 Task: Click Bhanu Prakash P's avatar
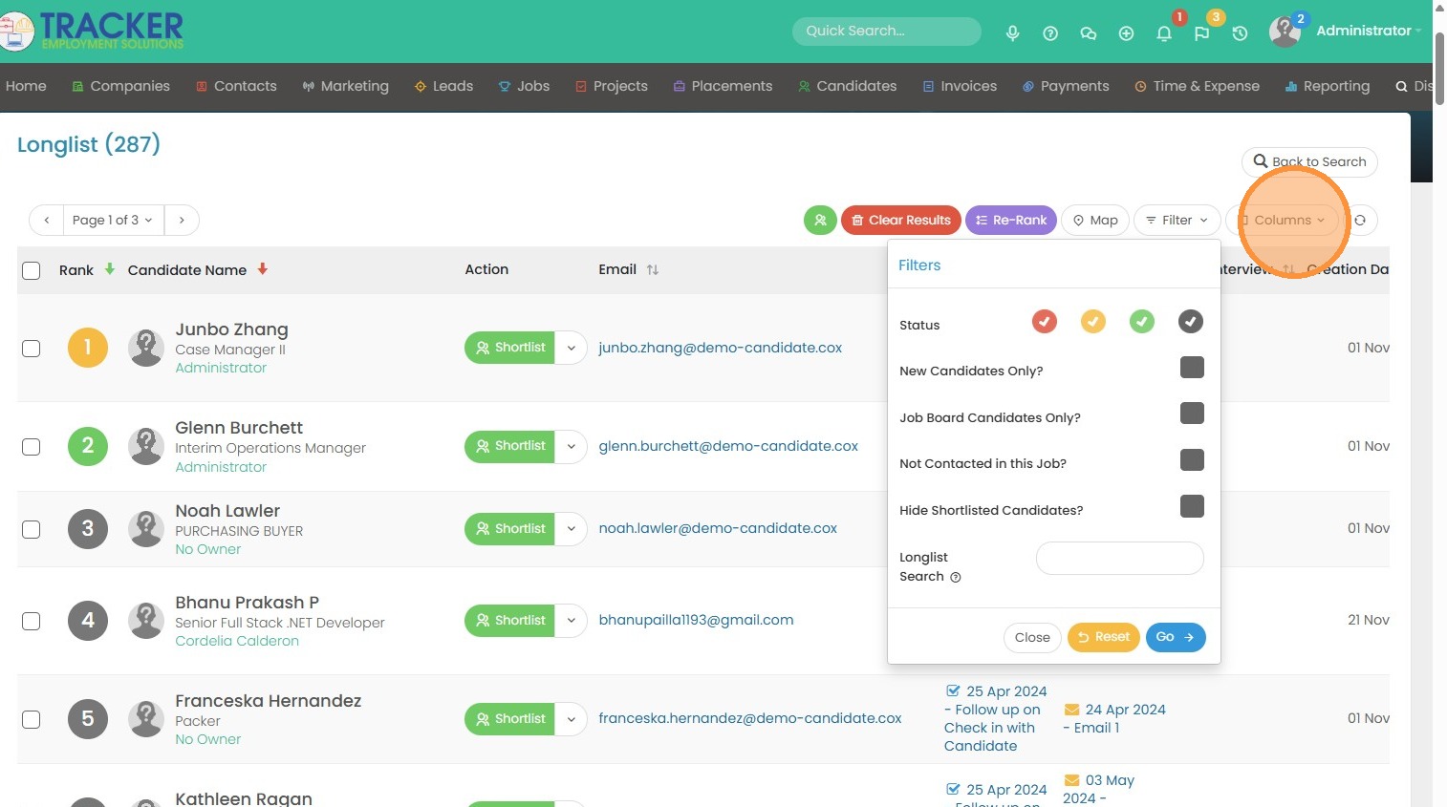tap(146, 621)
